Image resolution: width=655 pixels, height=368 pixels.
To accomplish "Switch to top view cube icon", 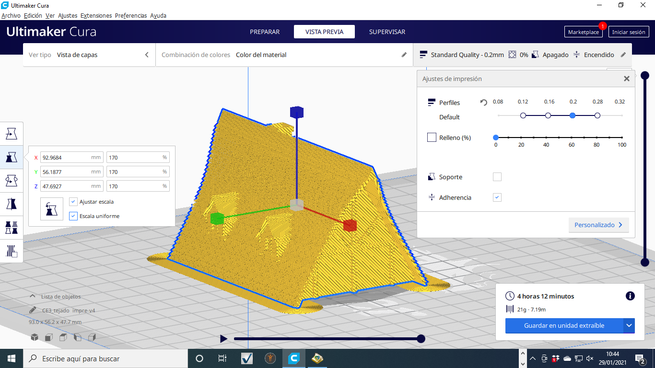I will tap(63, 337).
